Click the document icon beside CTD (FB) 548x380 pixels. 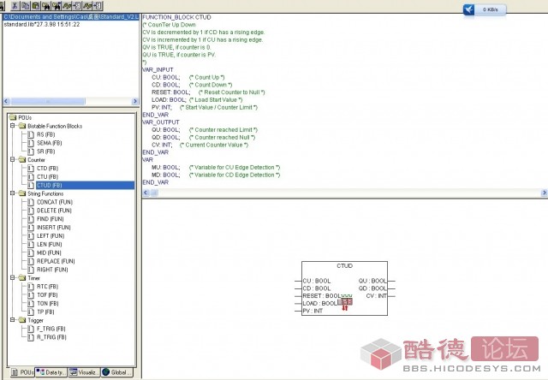30,168
